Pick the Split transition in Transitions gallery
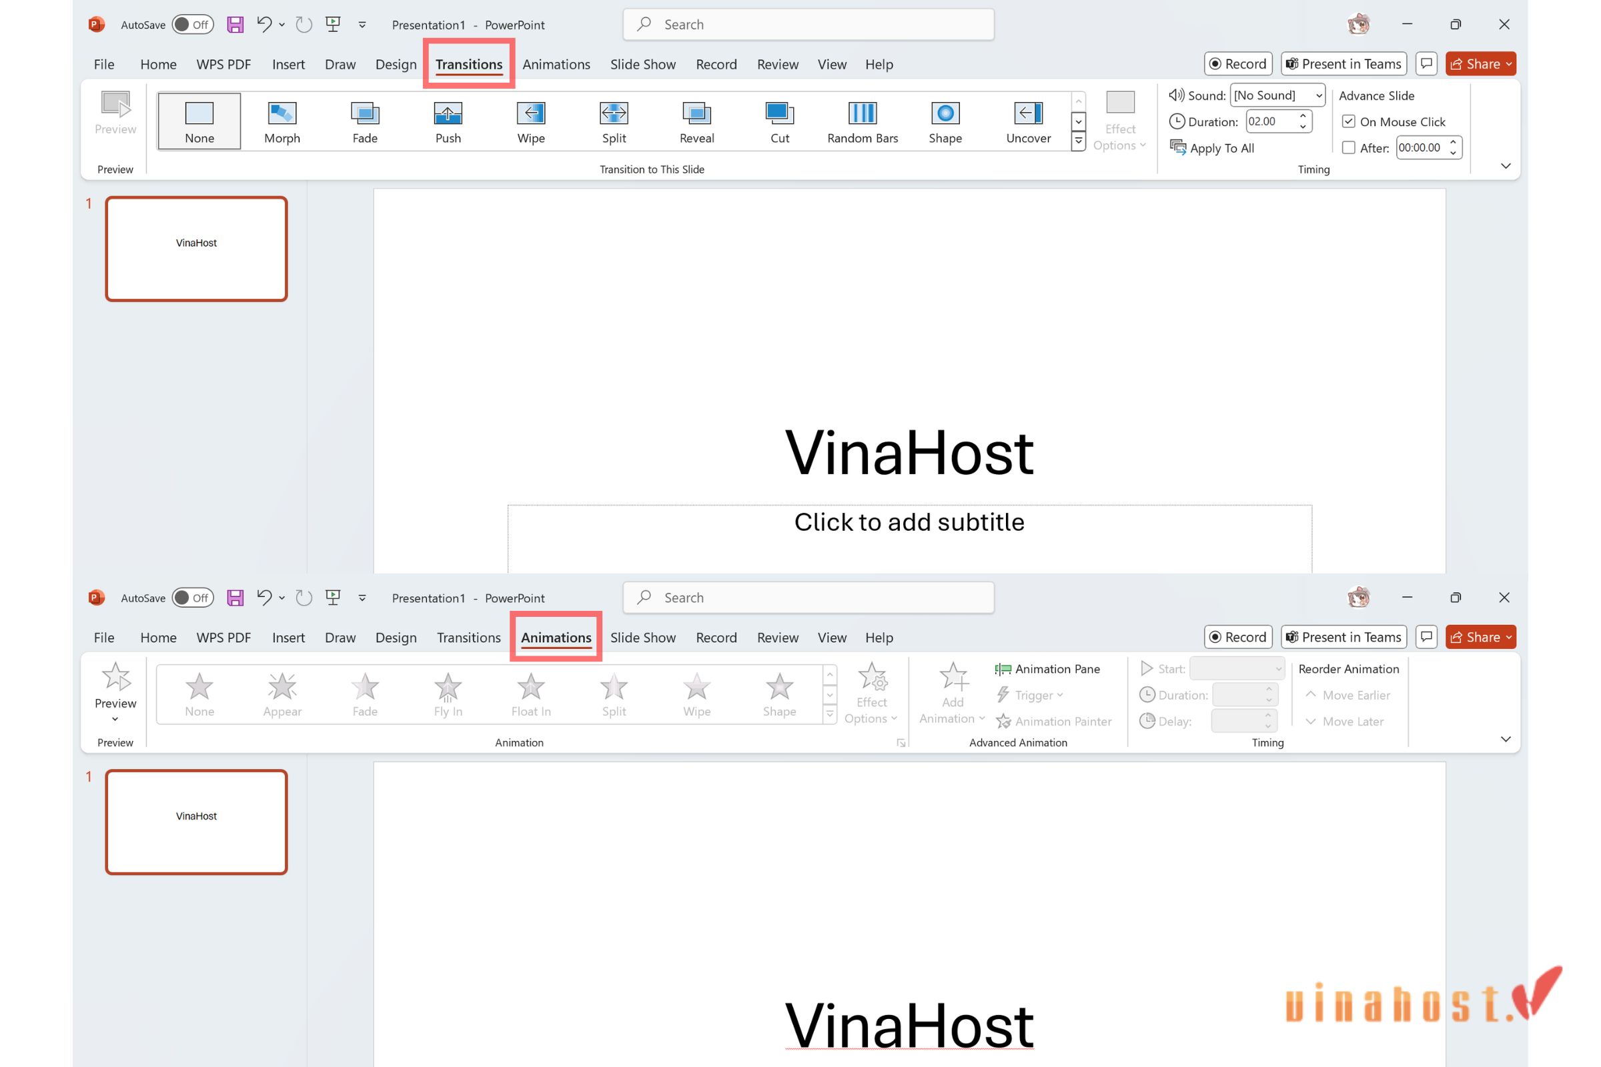Screen dimensions: 1601x1067 click(614, 122)
